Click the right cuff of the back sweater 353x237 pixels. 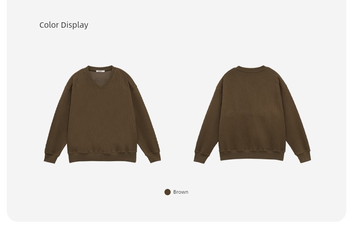304,157
